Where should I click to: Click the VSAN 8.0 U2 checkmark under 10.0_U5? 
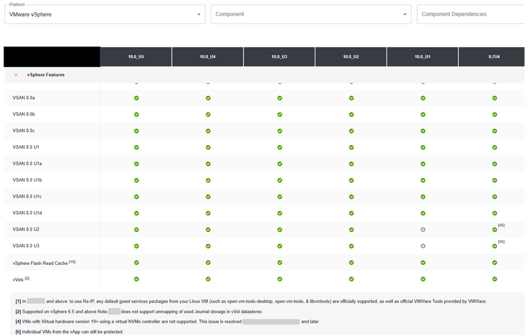coord(137,230)
